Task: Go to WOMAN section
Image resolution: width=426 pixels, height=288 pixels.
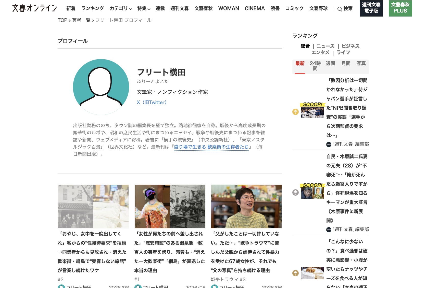Action: 229,8
